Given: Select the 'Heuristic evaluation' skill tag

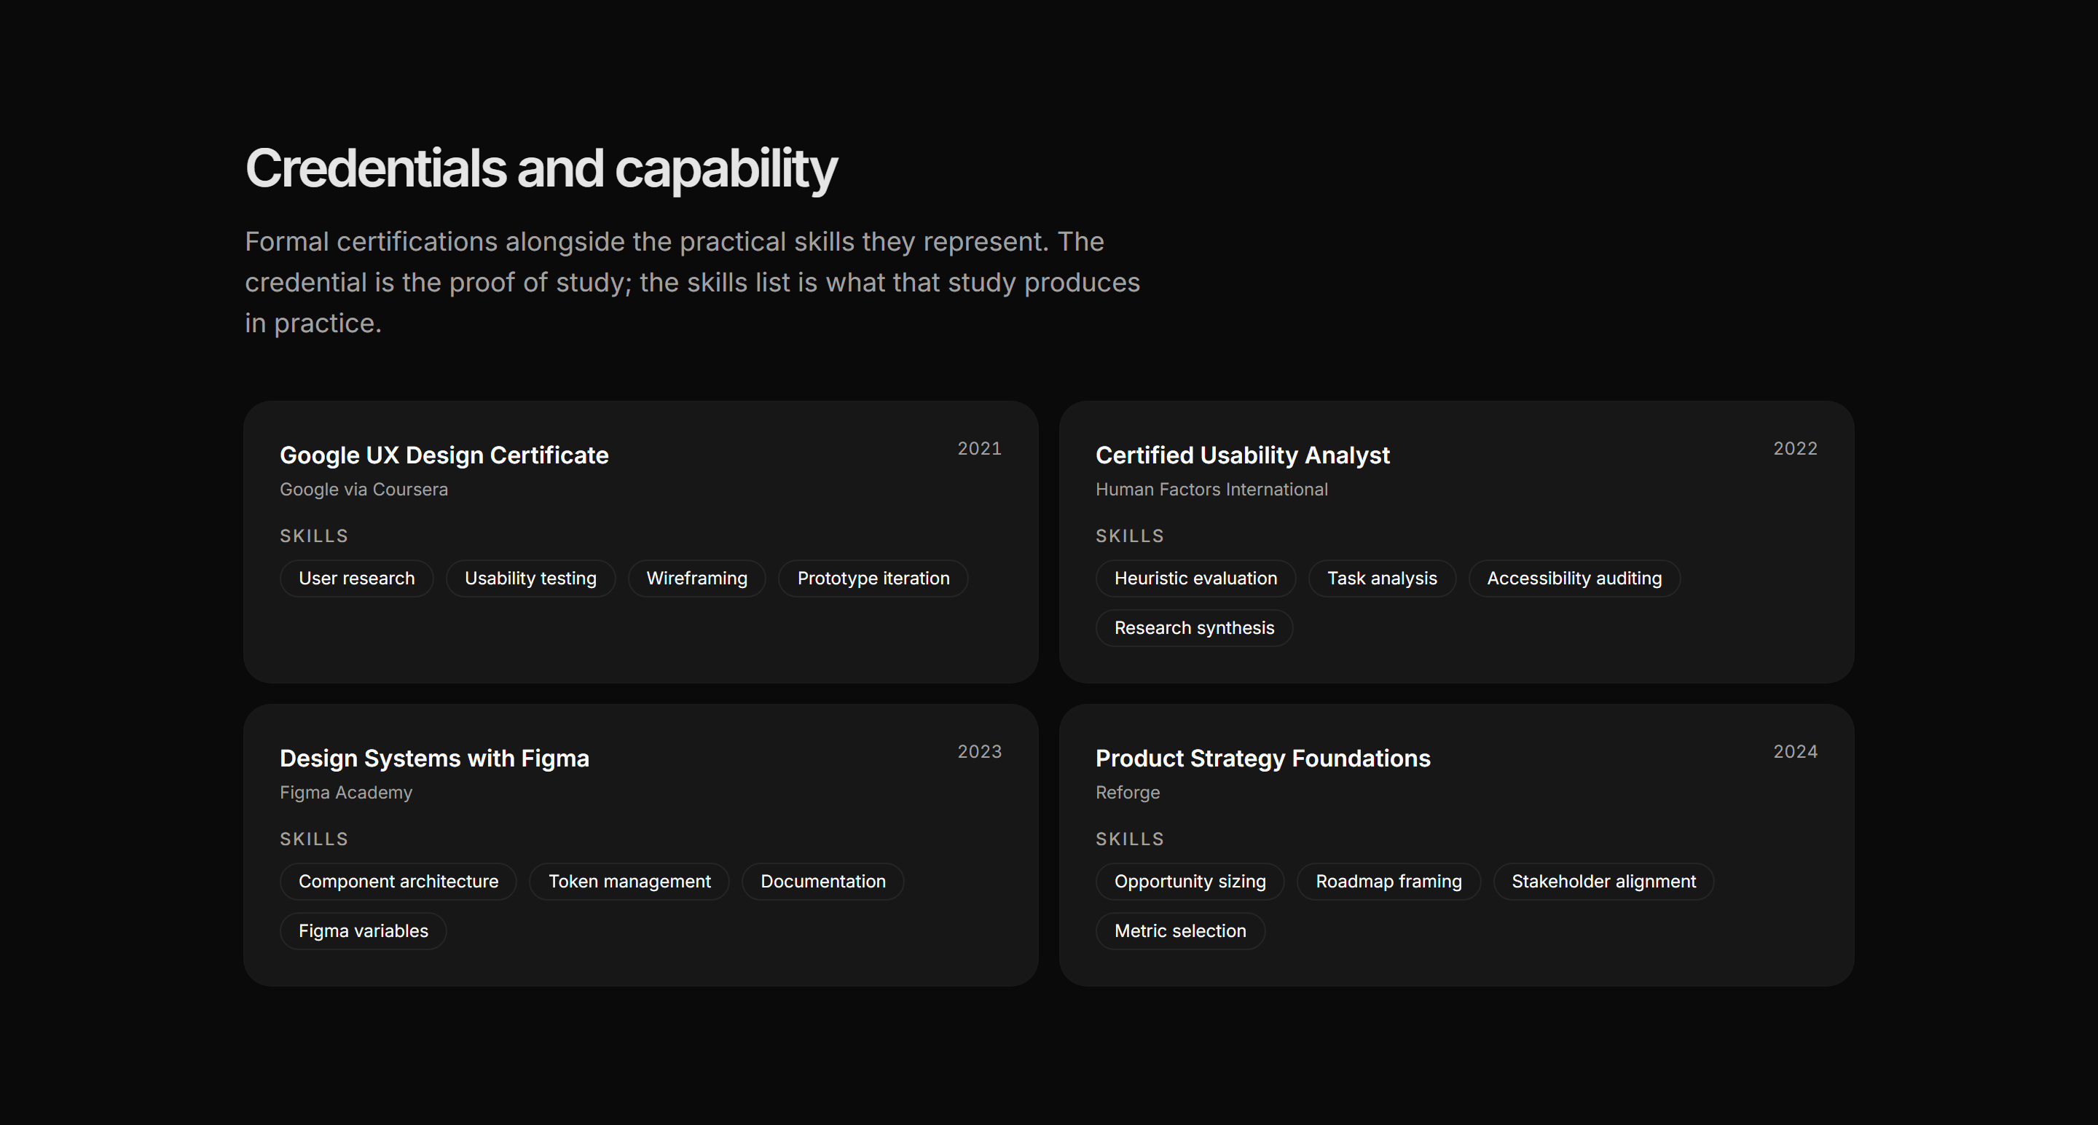Looking at the screenshot, I should 1195,579.
